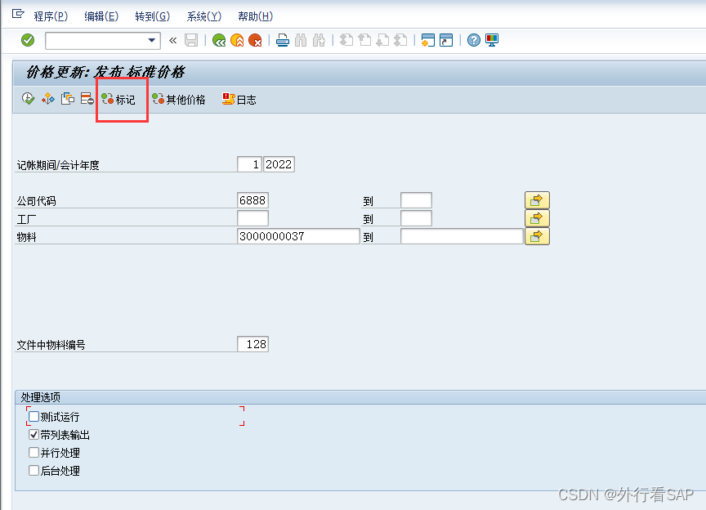Click the Previous Page icon
This screenshot has width=706, height=510.
click(x=364, y=40)
